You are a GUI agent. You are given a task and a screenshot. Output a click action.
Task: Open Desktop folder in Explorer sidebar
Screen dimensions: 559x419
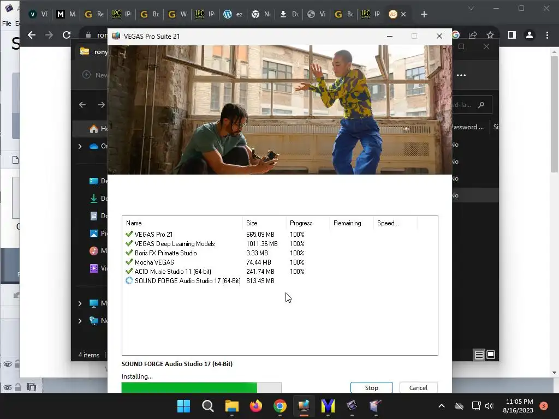tap(98, 181)
